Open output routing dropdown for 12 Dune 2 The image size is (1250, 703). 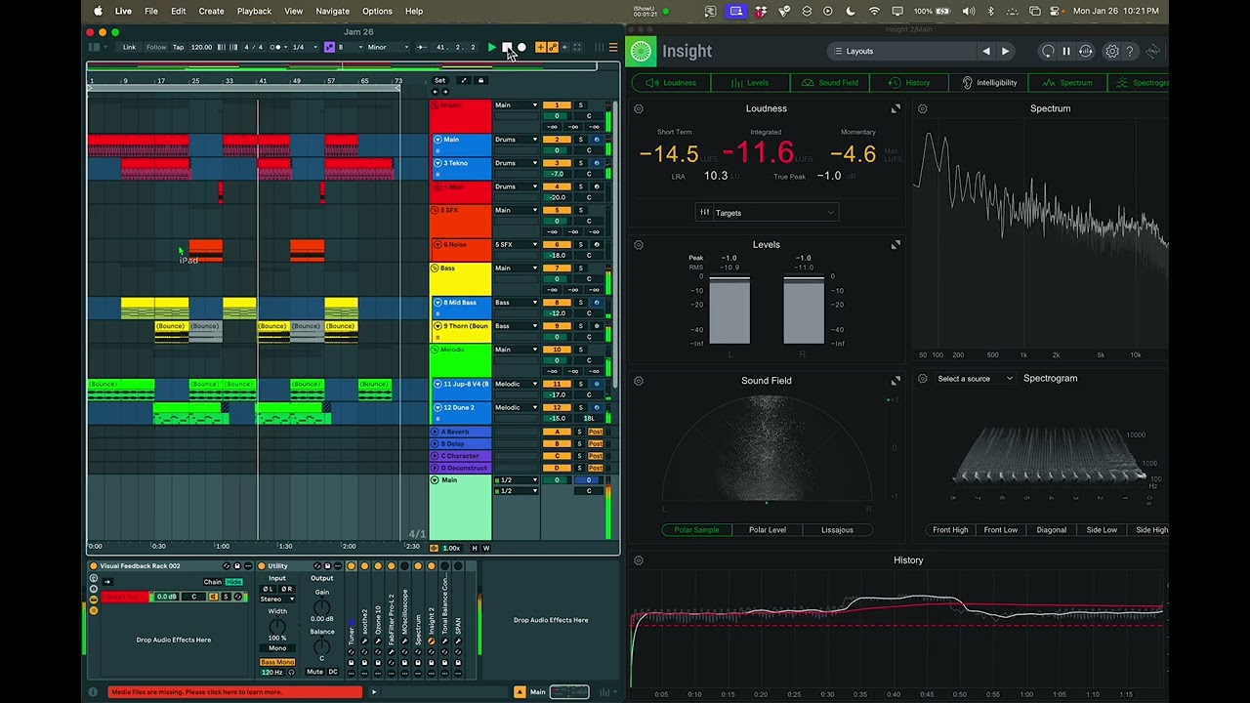tap(517, 407)
